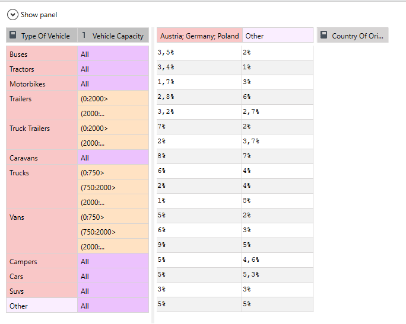Edit the 7% Caravans Other-country value
This screenshot has height=324, width=406.
pyautogui.click(x=278, y=156)
